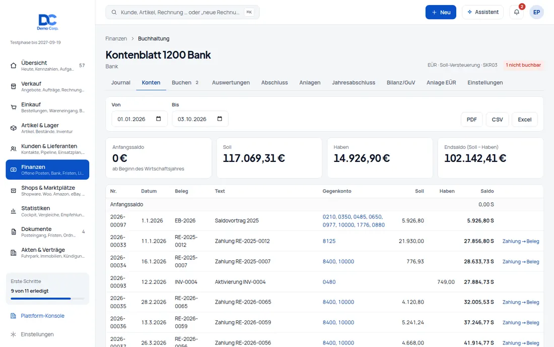The width and height of the screenshot is (554, 347).
Task: Click the Neu button
Action: (x=441, y=12)
